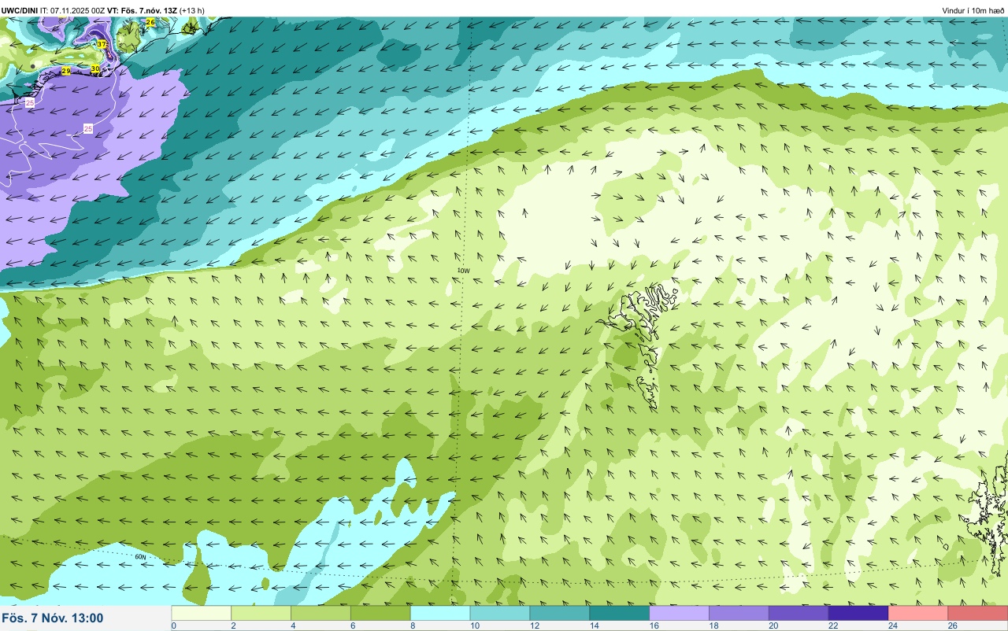The image size is (1008, 631).
Task: Click the '(+13 h)' forecast offset text
Action: click(192, 10)
